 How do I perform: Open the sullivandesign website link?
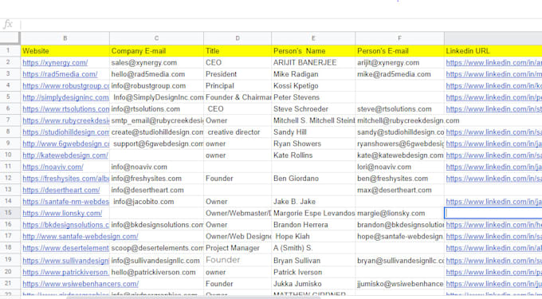tap(65, 261)
